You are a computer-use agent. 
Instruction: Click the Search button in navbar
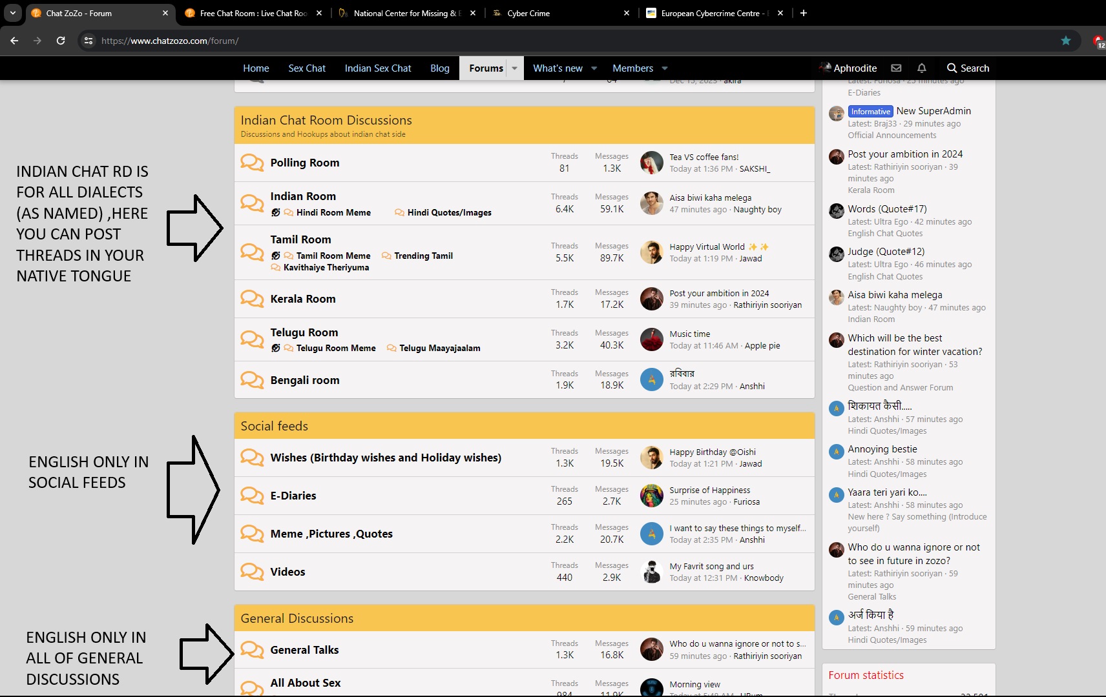point(968,68)
